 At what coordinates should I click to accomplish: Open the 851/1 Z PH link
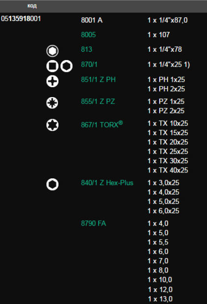98,79
